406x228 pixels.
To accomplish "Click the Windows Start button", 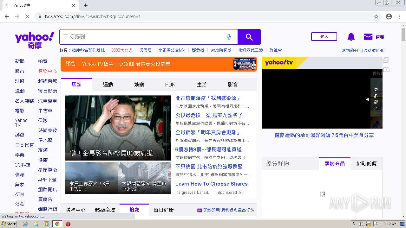I will pyautogui.click(x=9, y=224).
